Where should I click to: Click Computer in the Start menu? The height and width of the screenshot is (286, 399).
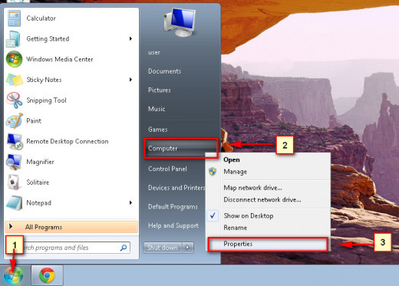(180, 149)
